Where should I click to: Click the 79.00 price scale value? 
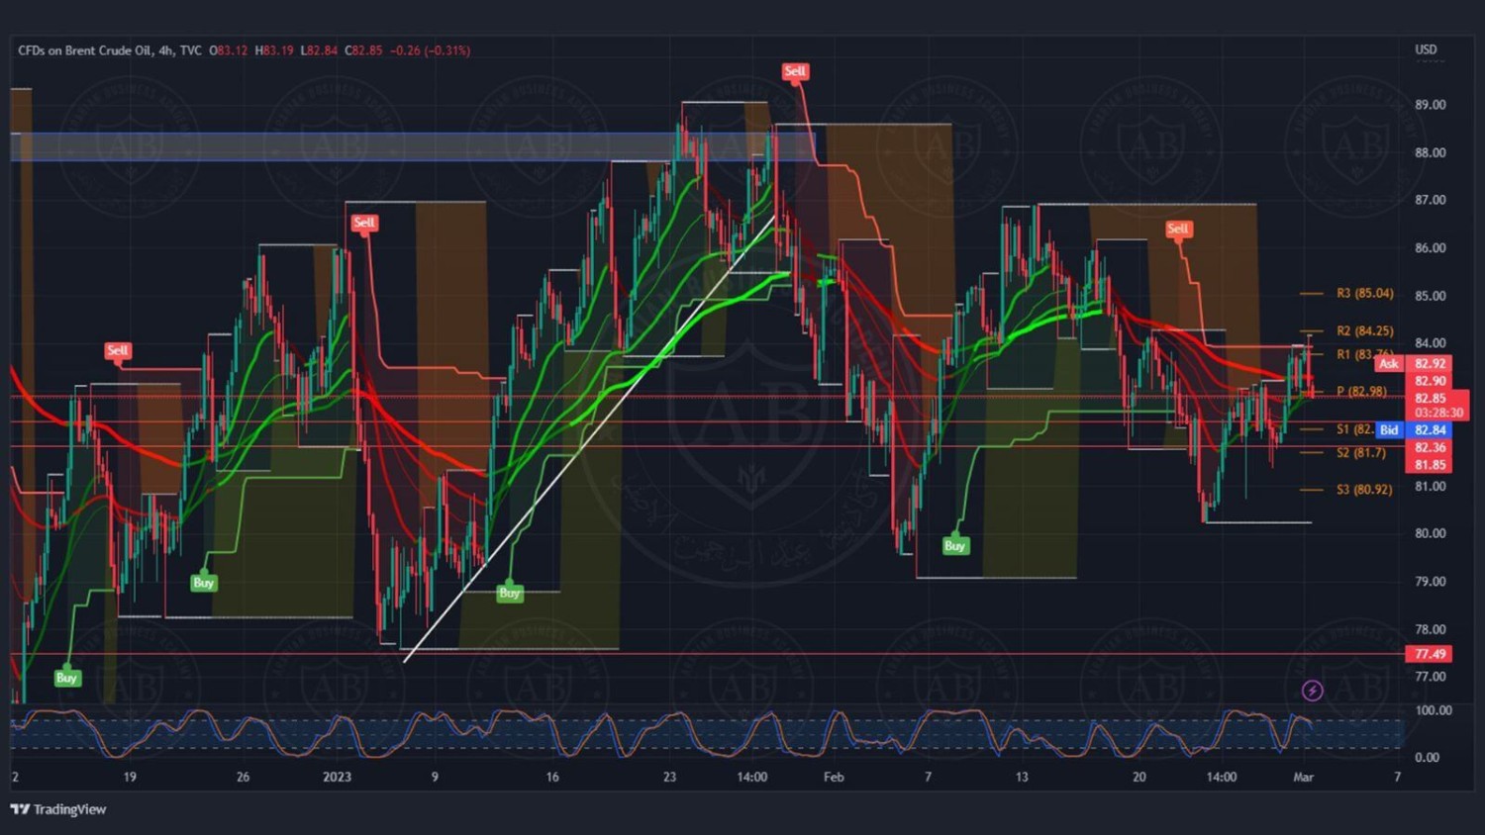coord(1431,582)
